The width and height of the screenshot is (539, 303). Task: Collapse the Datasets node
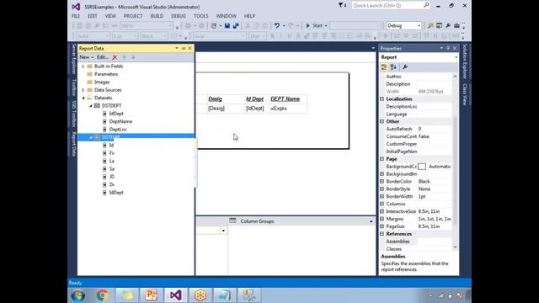[83, 98]
